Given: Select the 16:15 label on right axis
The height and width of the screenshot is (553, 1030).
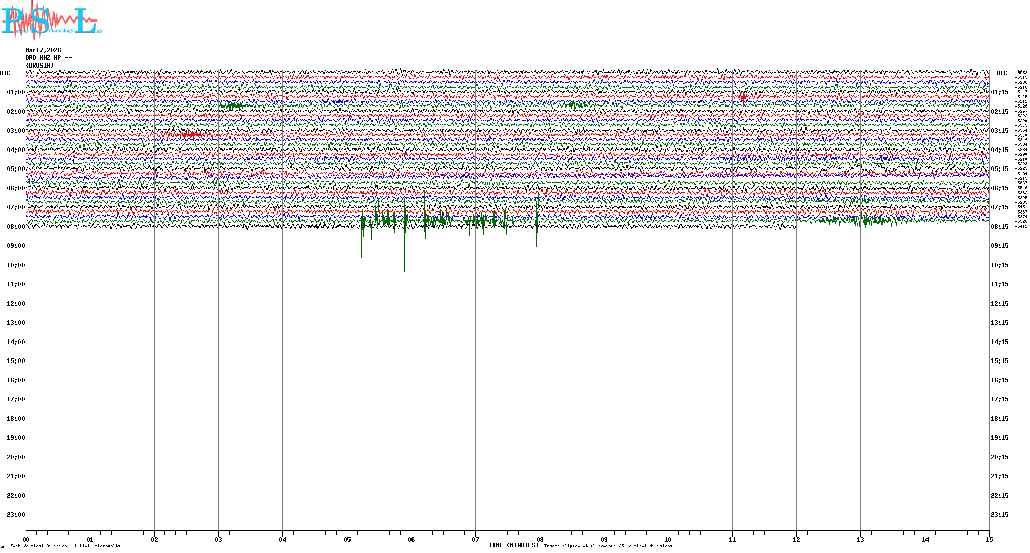Looking at the screenshot, I should pyautogui.click(x=999, y=380).
